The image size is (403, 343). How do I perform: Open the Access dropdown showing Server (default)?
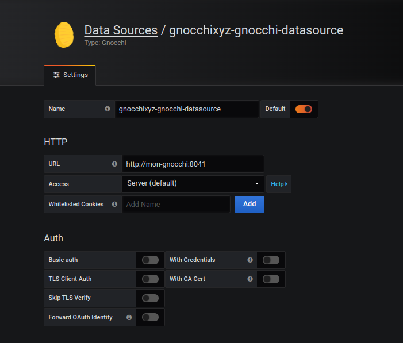193,183
